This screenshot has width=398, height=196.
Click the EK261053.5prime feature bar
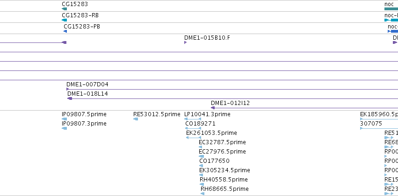pos(194,138)
